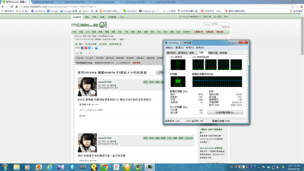Click the memory usage history graph
Viewport: 304px width, 171px height.
[218, 81]
